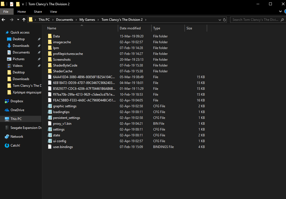The image size is (286, 199).
Task: Select file starting with 6AA41ED4-3080
Action: (x=84, y=77)
